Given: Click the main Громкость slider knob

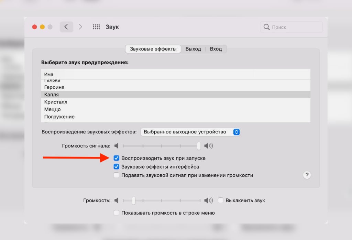Looking at the screenshot, I should (134, 200).
